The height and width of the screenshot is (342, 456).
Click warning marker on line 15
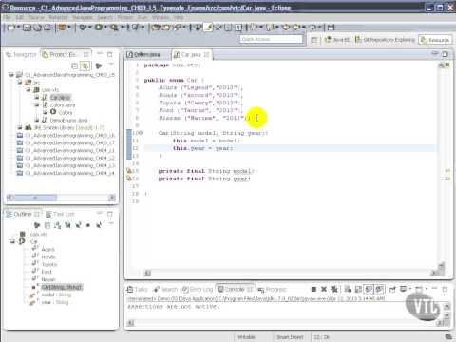click(x=129, y=171)
